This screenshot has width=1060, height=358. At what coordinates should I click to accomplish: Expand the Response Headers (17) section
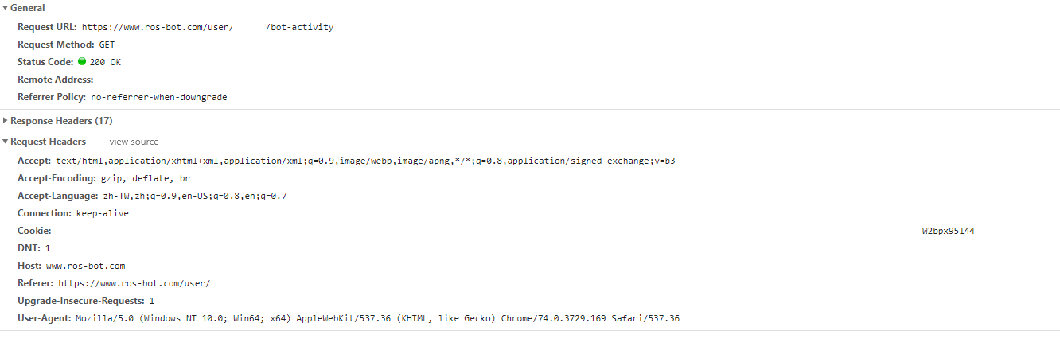(x=5, y=121)
